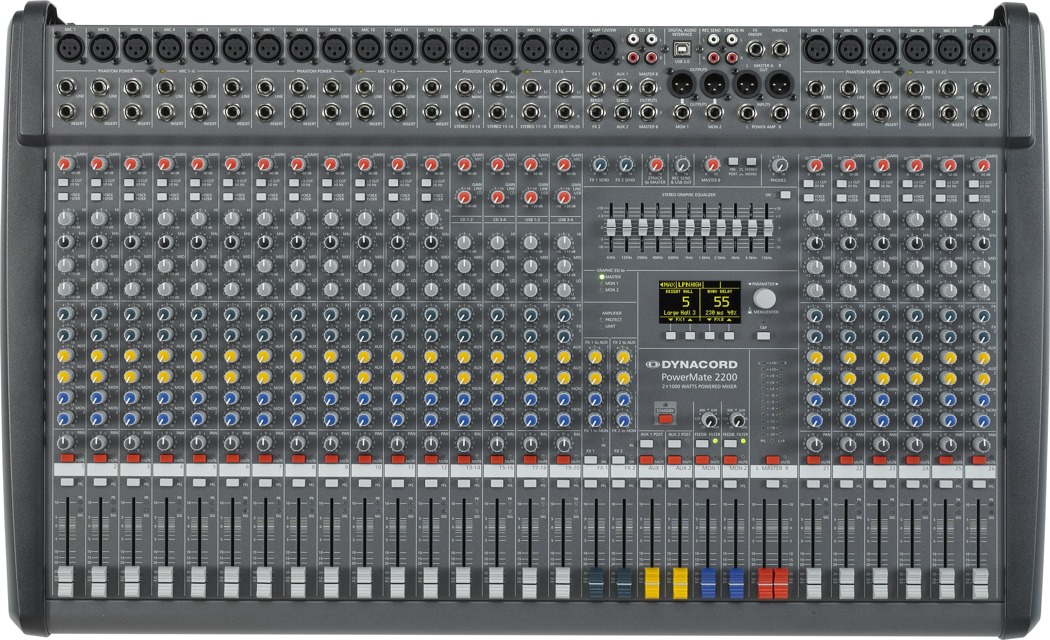Click the PHONES headphone jack at top

coord(780,49)
